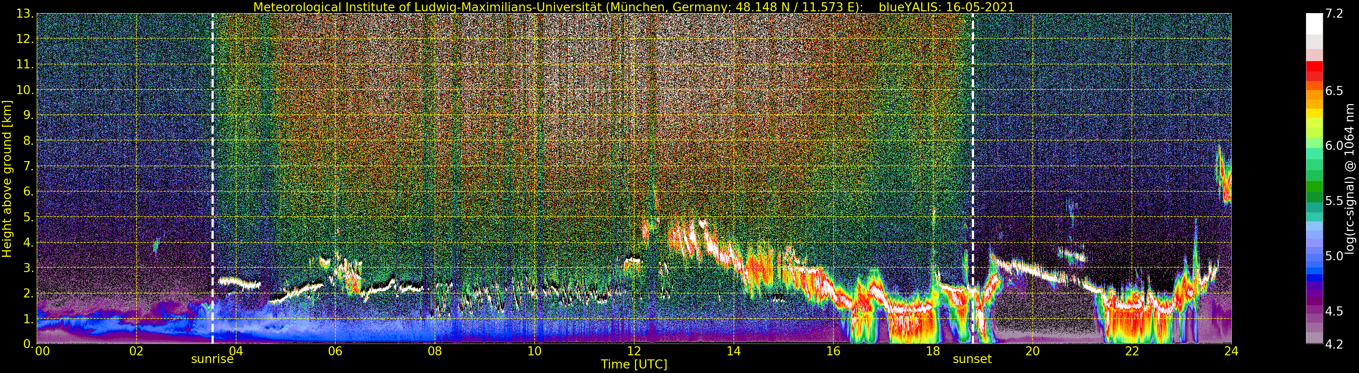This screenshot has width=1359, height=373.
Task: Pick the white segment atop the colorbar
Action: point(1314,24)
